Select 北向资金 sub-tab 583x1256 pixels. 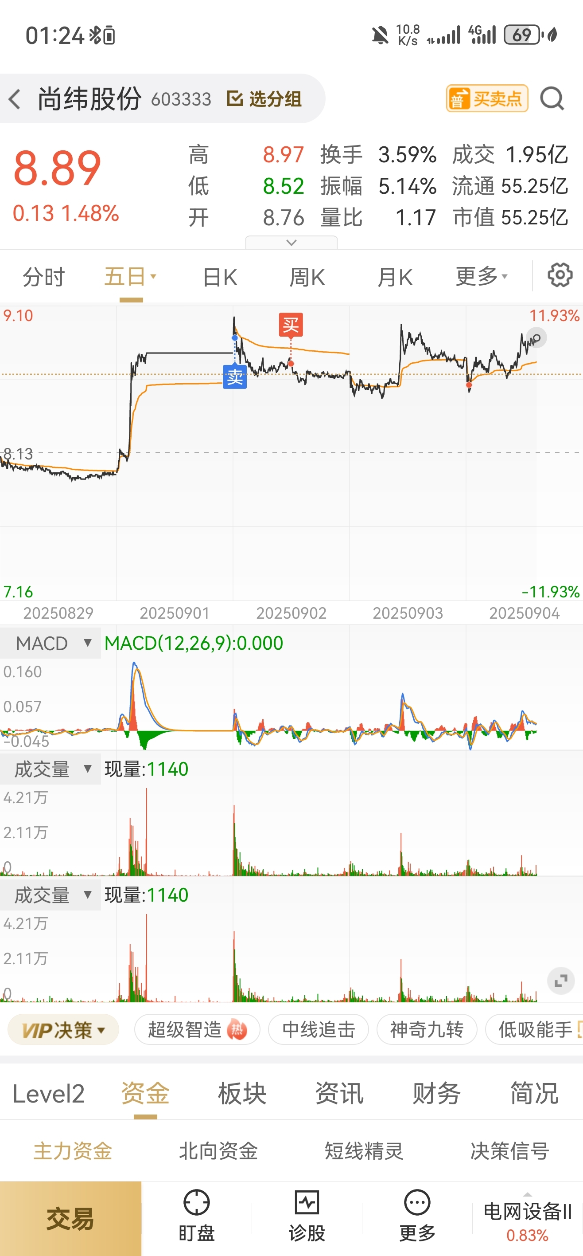[x=218, y=1151]
